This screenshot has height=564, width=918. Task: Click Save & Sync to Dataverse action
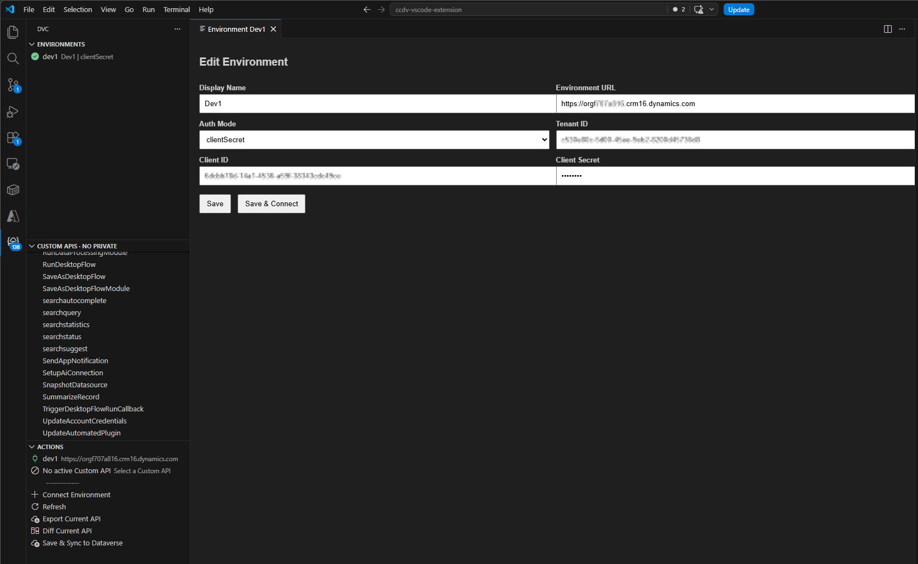click(x=83, y=543)
